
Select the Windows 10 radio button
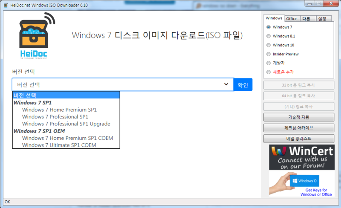point(269,45)
